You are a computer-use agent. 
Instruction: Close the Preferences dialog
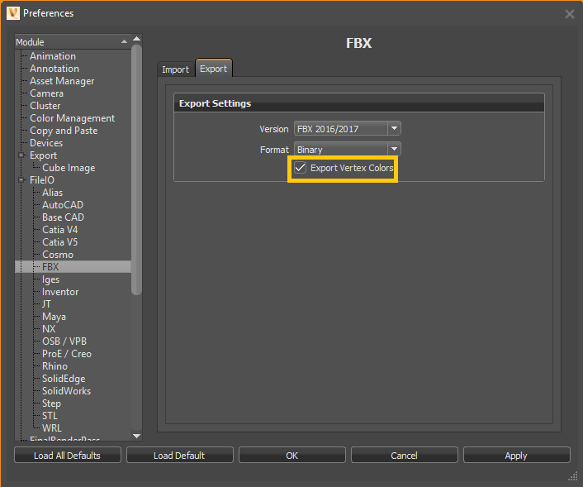(569, 14)
